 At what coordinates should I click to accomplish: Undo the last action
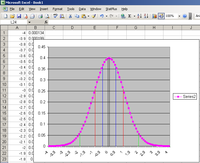click(102, 16)
